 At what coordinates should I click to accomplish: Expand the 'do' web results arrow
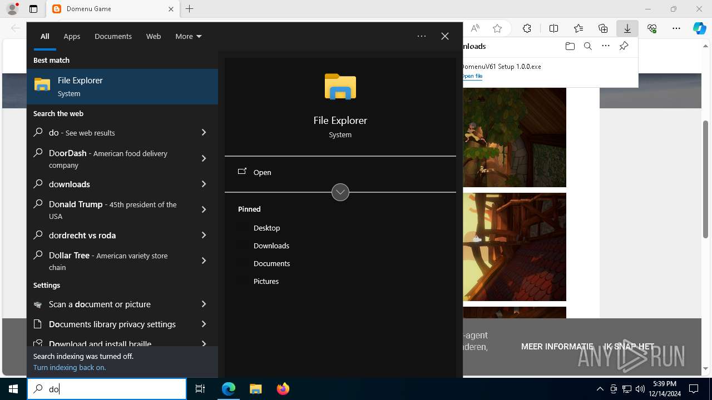click(x=204, y=133)
